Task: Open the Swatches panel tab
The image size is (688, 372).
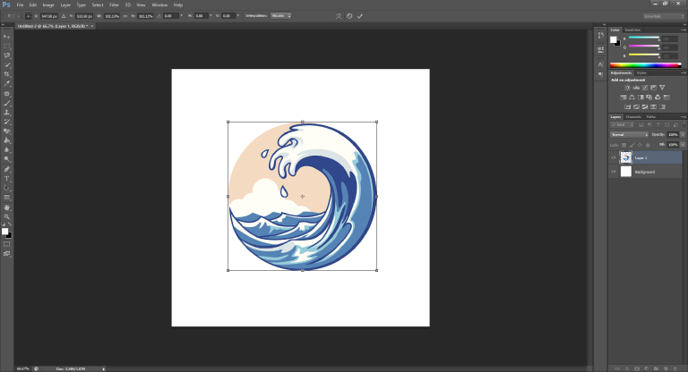Action: point(632,30)
